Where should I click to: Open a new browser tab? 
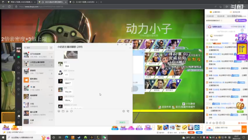coord(101,2)
